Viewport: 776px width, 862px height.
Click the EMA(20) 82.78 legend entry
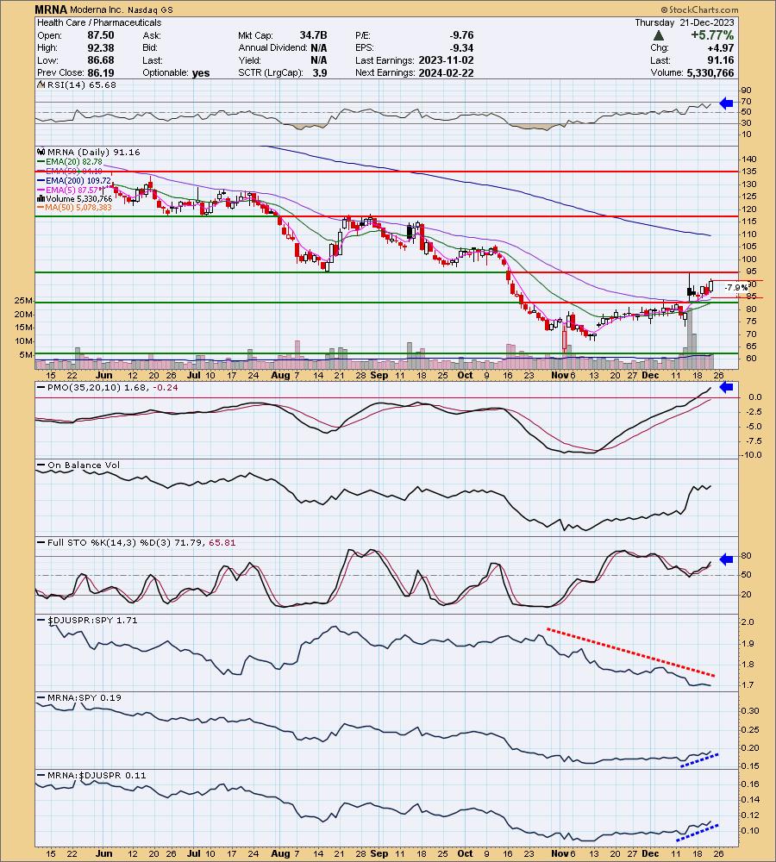coord(73,162)
